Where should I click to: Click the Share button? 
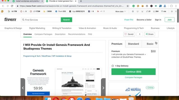point(150,34)
